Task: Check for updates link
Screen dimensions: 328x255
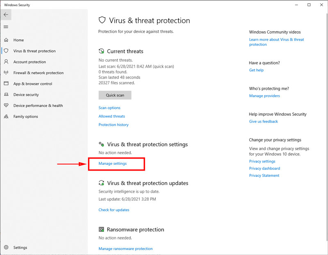Action: [x=114, y=210]
